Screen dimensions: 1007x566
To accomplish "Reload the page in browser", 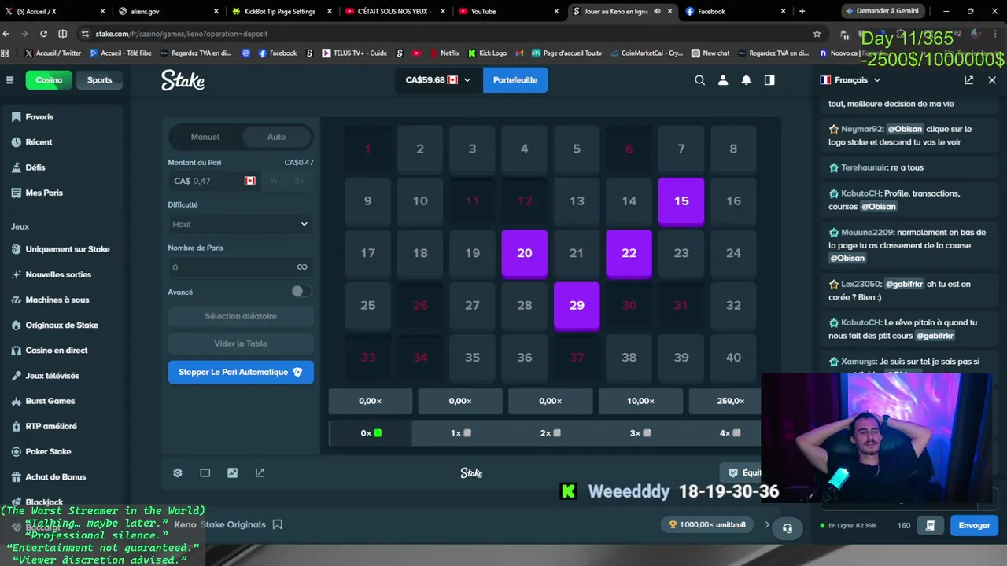I will [x=43, y=34].
